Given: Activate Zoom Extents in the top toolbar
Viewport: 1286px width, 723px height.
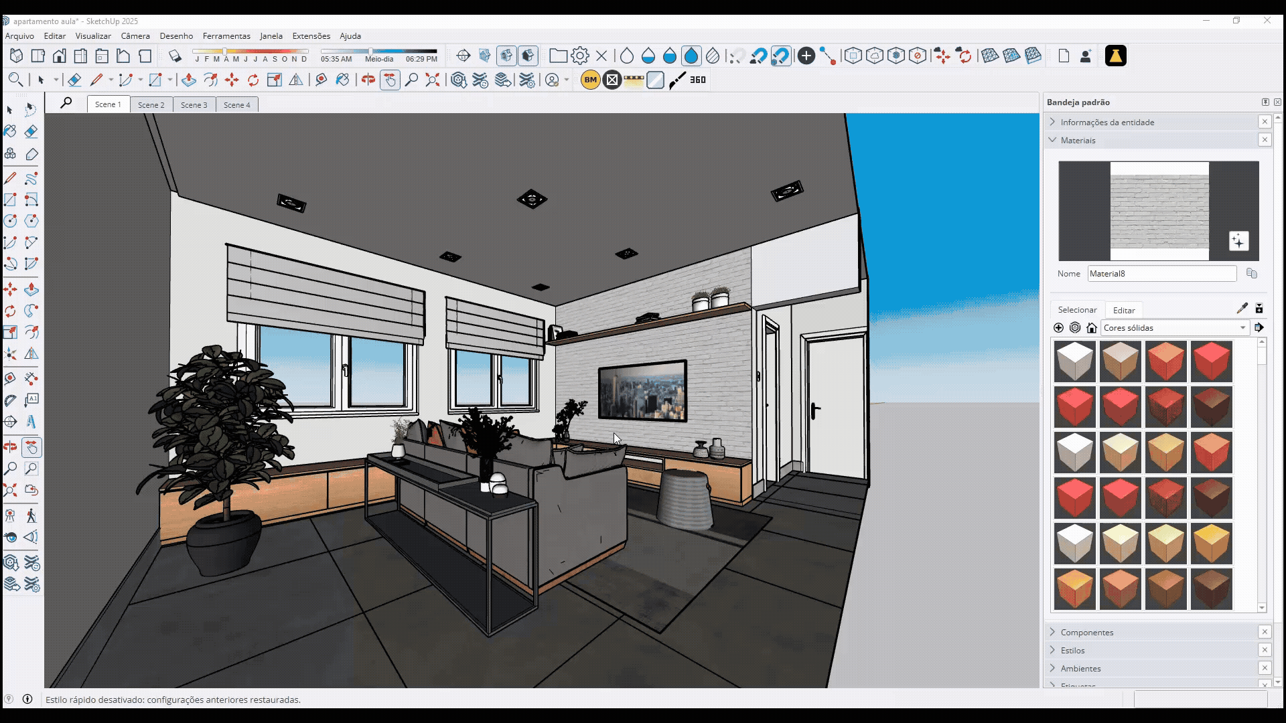Looking at the screenshot, I should coord(433,80).
